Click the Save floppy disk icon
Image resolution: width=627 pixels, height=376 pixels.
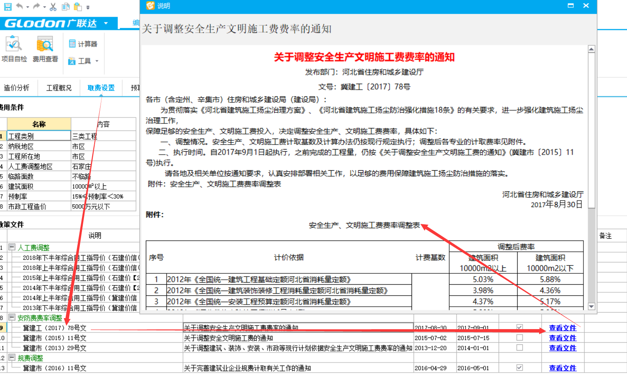[x=8, y=6]
